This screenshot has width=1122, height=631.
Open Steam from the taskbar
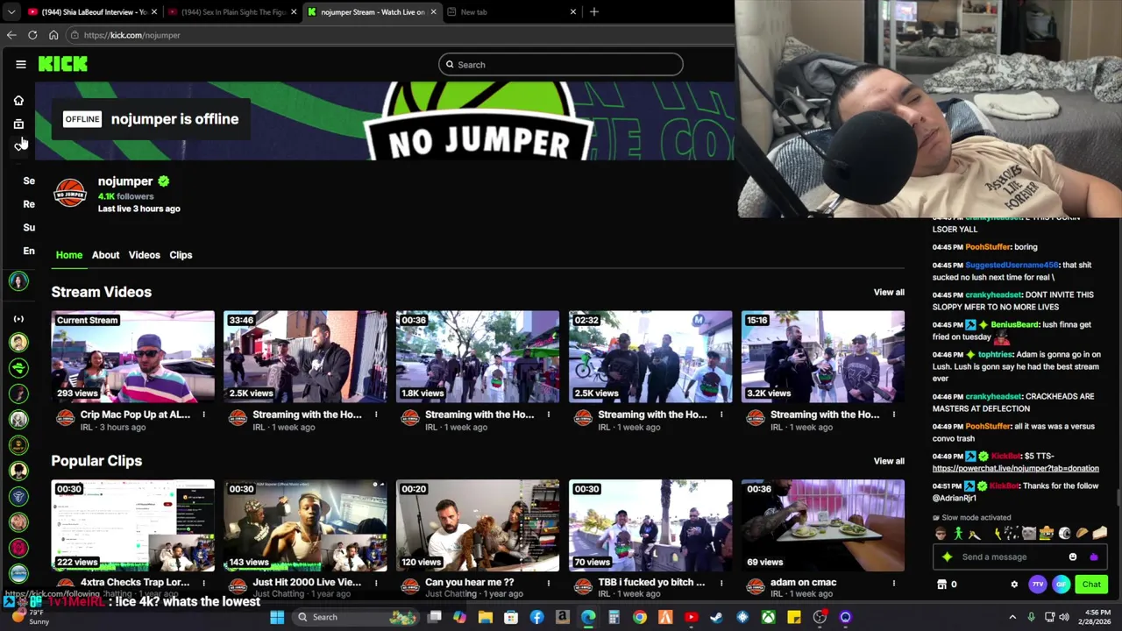[x=716, y=617]
